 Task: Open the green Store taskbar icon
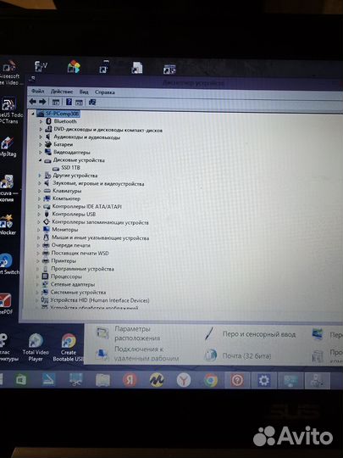(x=21, y=380)
